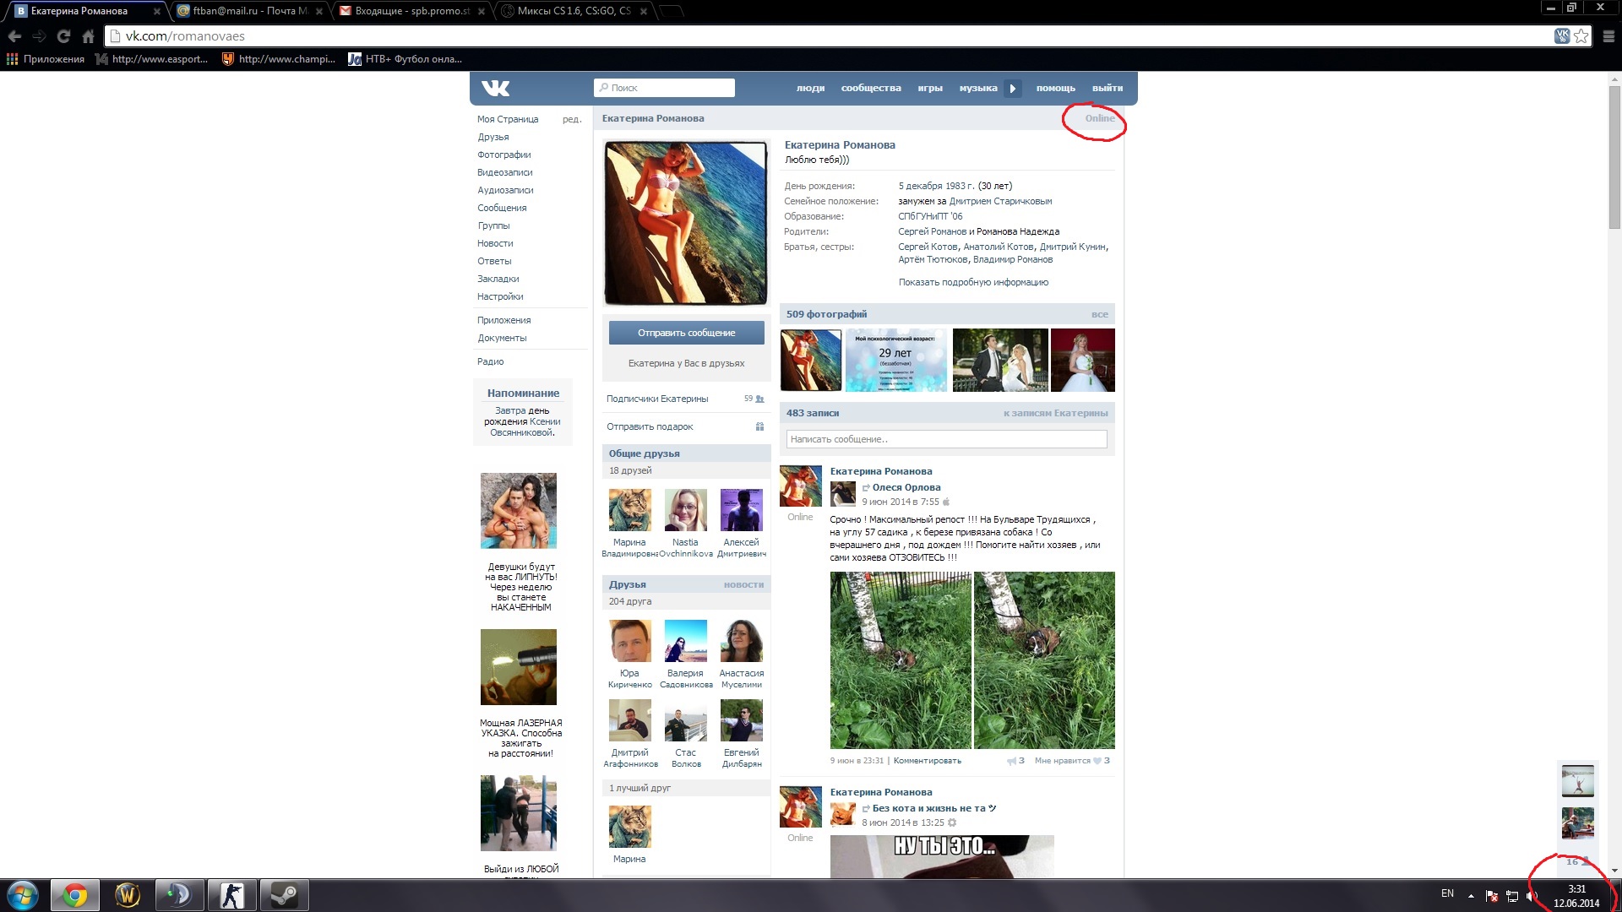Like the dog post via heart

tap(1097, 761)
